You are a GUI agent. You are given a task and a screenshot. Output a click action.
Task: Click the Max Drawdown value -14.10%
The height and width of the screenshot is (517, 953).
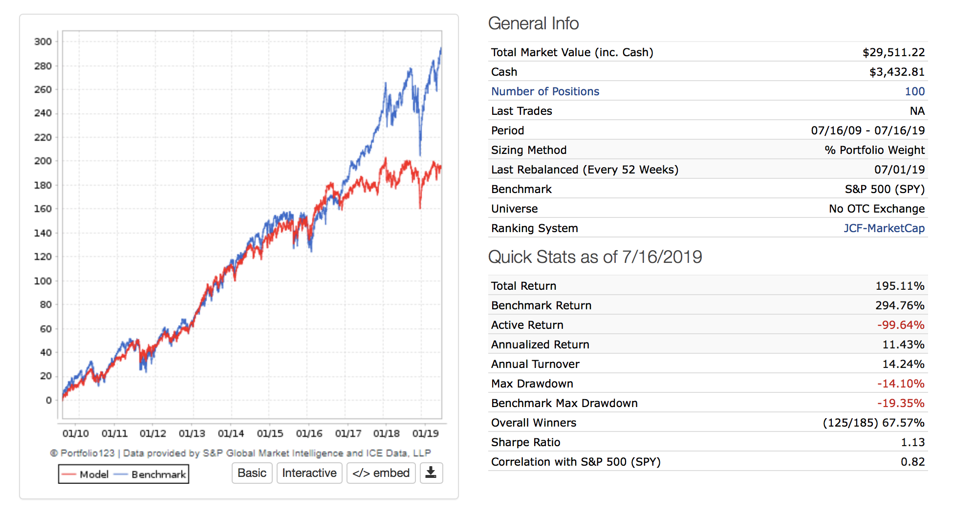tap(900, 384)
